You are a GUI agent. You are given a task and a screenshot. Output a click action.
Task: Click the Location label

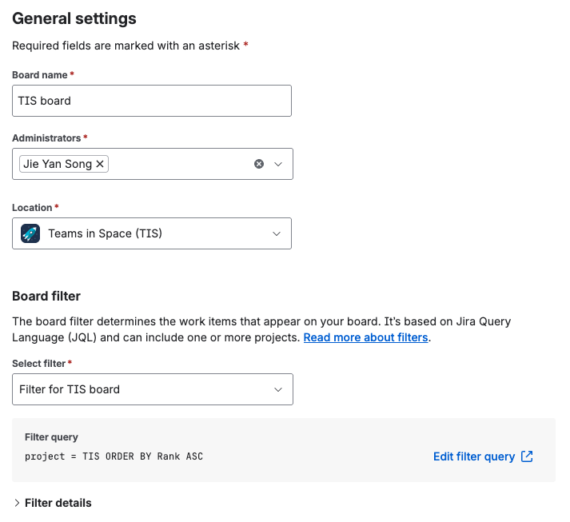[32, 208]
